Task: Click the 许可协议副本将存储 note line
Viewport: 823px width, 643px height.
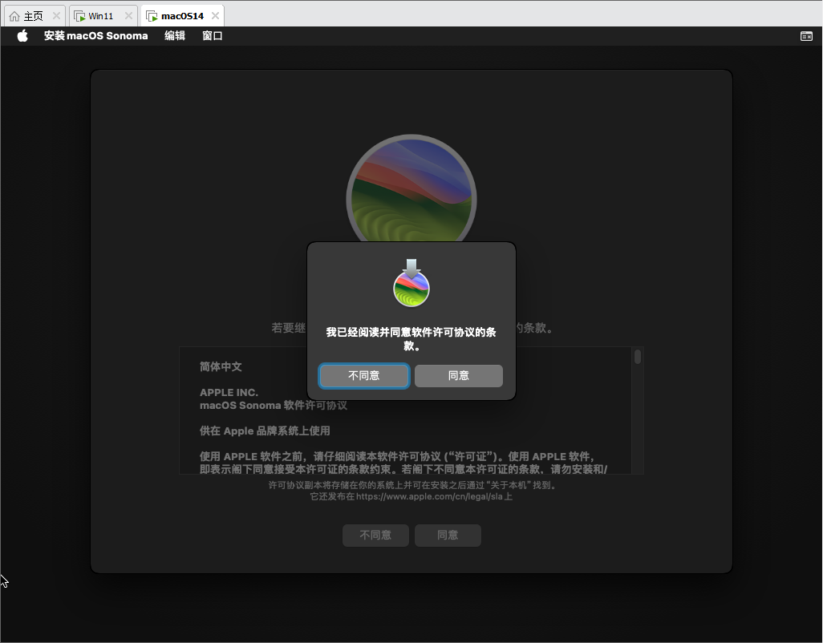Action: 412,485
